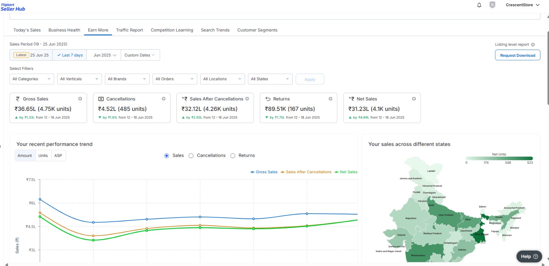Select the Sales radio button

click(x=167, y=156)
